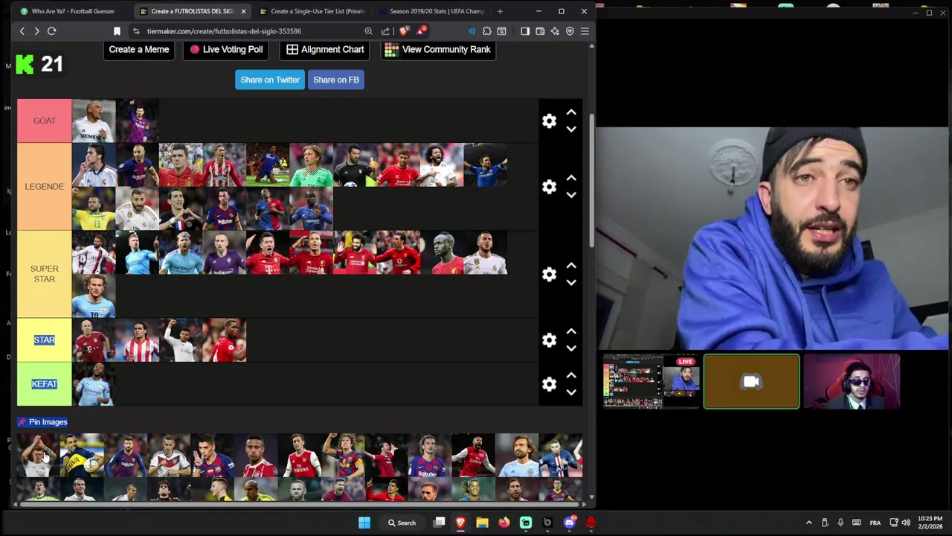Open the Windows Start menu
Image resolution: width=952 pixels, height=536 pixels.
364,523
